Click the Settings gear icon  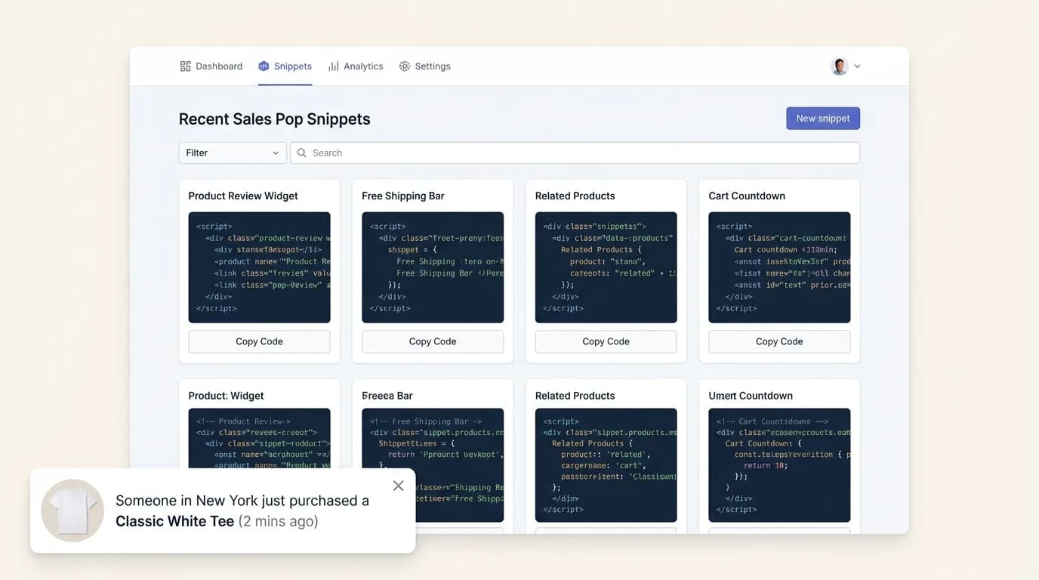point(405,66)
